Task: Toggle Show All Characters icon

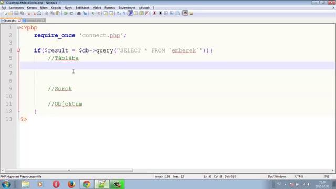Action: point(124,13)
